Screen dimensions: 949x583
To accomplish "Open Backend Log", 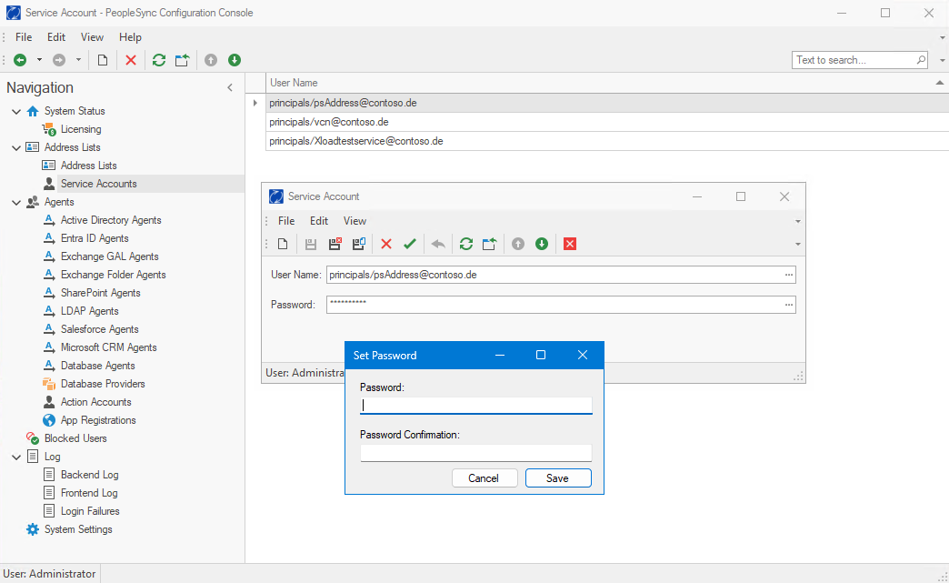I will (x=89, y=475).
